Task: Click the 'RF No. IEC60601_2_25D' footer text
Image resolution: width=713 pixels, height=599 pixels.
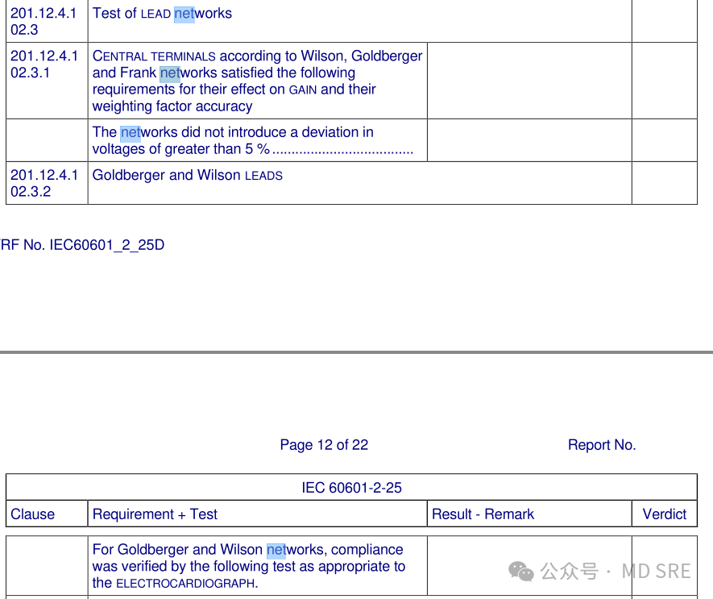Action: [x=82, y=245]
